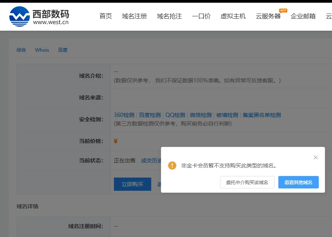332x237 pixels.
Task: Navigate to 企业邮箱 in menu
Action: tap(303, 16)
